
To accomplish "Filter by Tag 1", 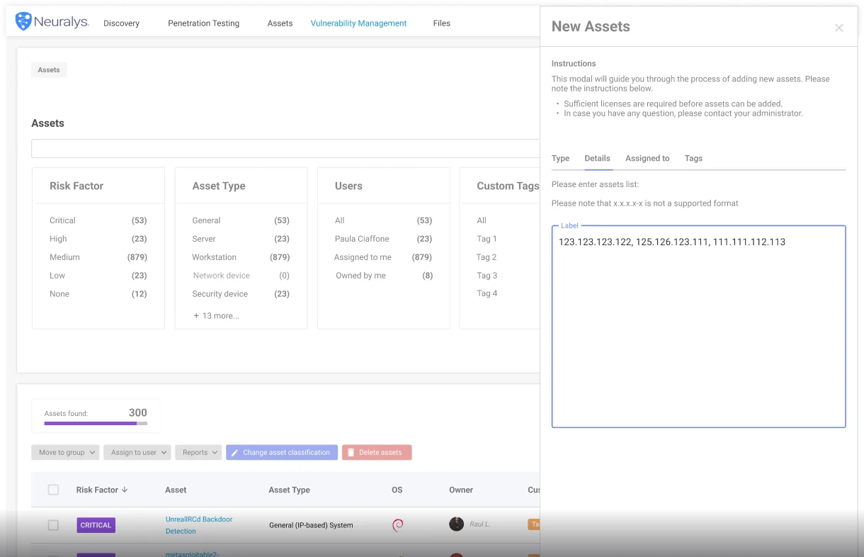I will [x=487, y=239].
